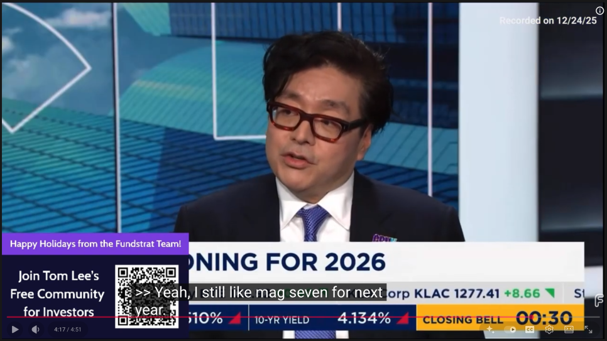607x341 pixels.
Task: Seek on the red video progress bar
Action: [x=303, y=317]
